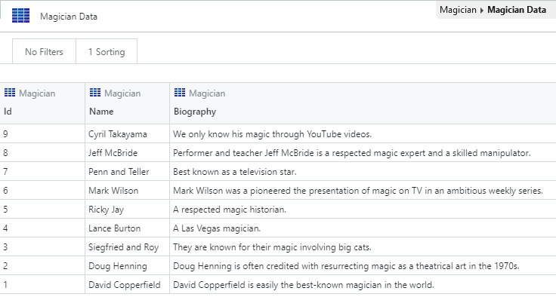Select the Mark Wilson name cell
556x297 pixels.
point(128,191)
